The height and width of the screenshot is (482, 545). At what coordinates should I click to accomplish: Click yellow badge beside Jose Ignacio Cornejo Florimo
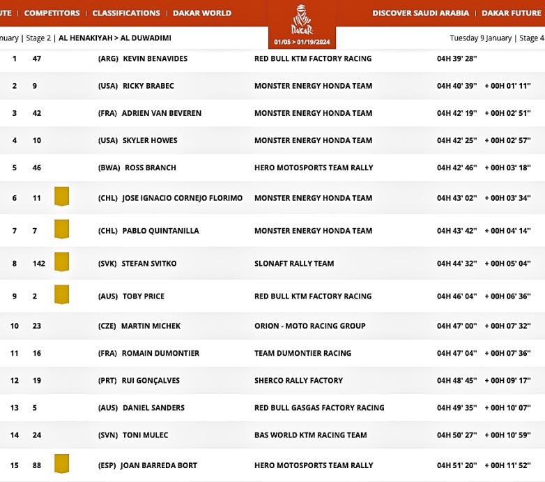point(62,197)
